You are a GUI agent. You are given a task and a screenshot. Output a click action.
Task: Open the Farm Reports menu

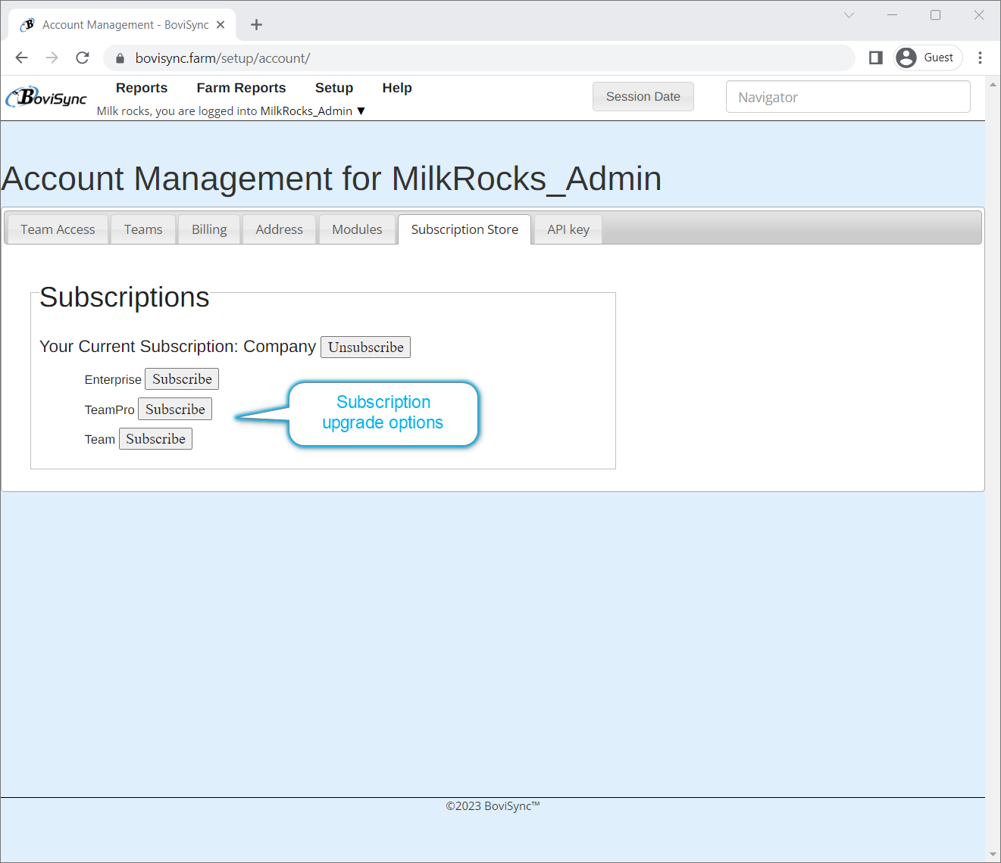[x=241, y=88]
